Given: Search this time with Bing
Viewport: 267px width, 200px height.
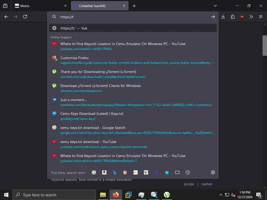Looking at the screenshot, I should click(115, 172).
